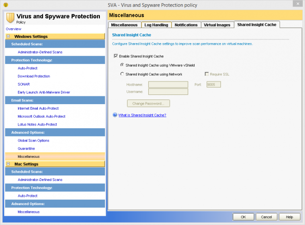Open Mac Administrator-Defined Scans
The width and height of the screenshot is (305, 225).
[x=40, y=180]
